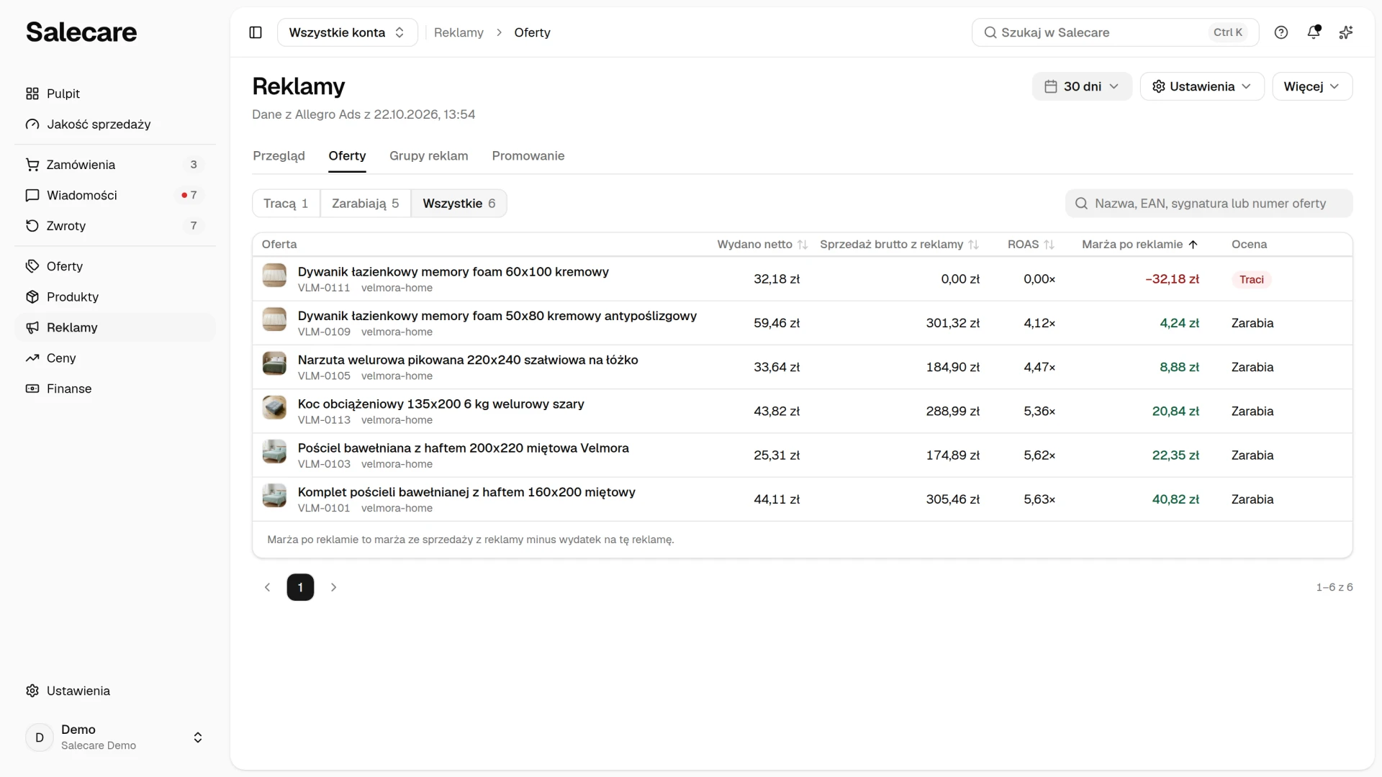
Task: Open Zwroty in the sidebar
Action: click(x=115, y=226)
